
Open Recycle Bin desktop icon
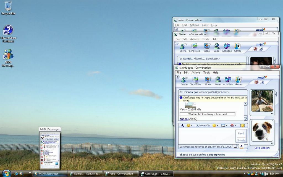8,8
